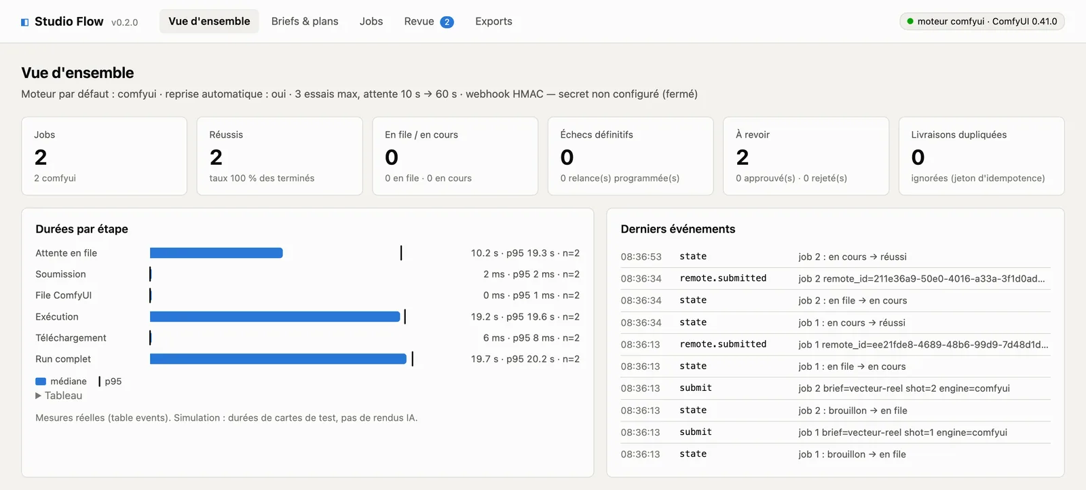Select the À revoir summary card
The width and height of the screenshot is (1086, 490).
(806, 156)
